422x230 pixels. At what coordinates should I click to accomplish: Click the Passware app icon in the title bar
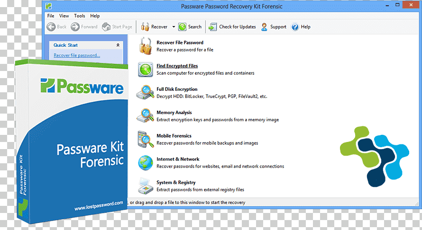pyautogui.click(x=48, y=6)
